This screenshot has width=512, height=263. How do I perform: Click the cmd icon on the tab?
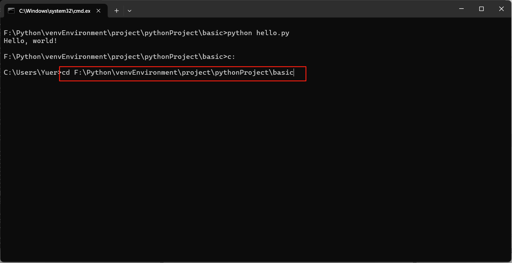pos(11,11)
